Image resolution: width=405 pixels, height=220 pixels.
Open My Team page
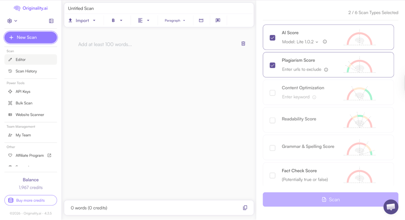coord(31,135)
